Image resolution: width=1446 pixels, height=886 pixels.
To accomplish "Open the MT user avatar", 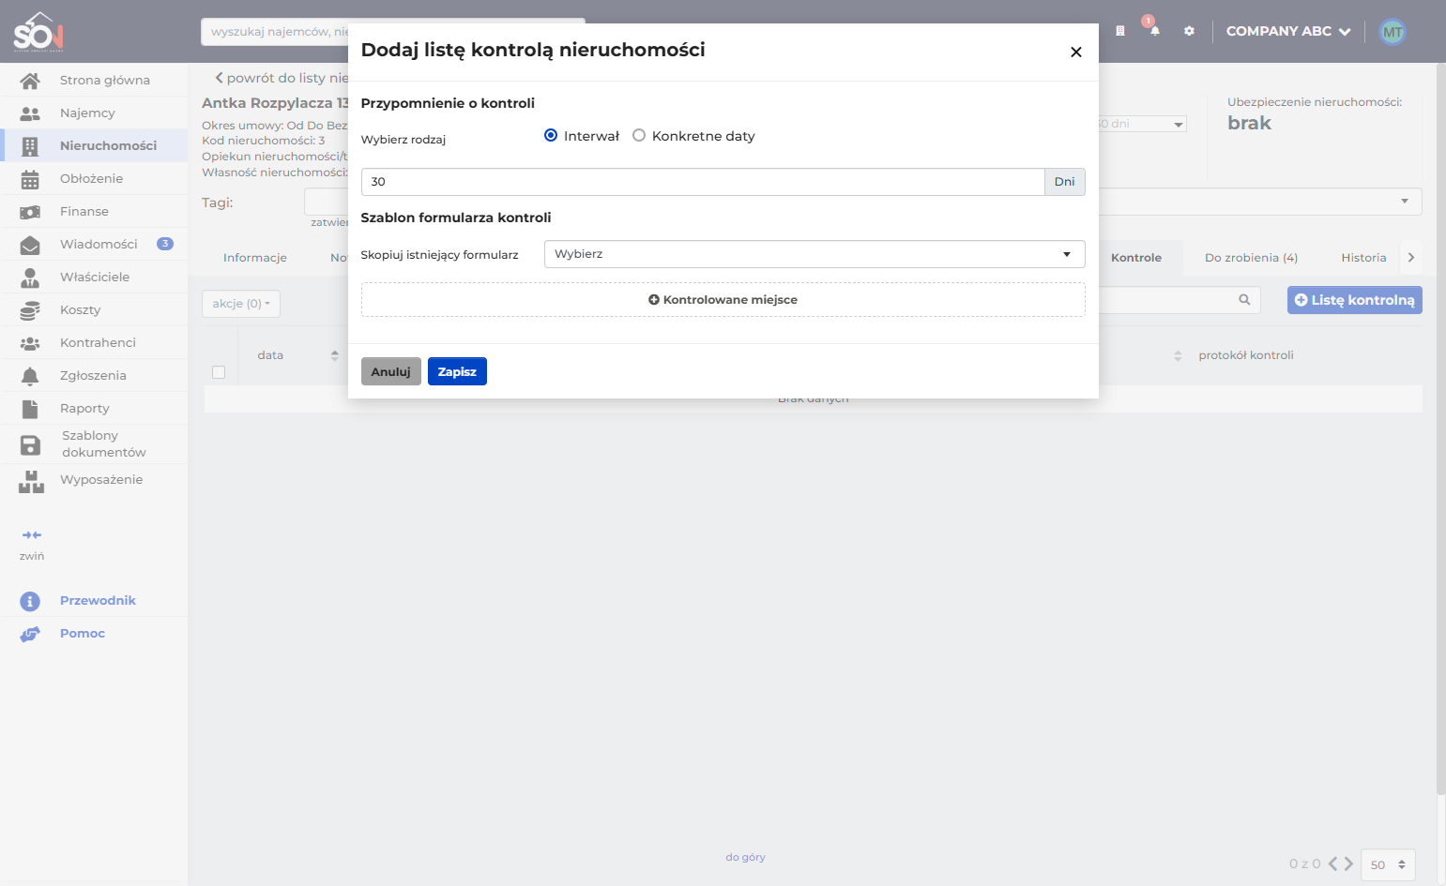I will click(1393, 32).
